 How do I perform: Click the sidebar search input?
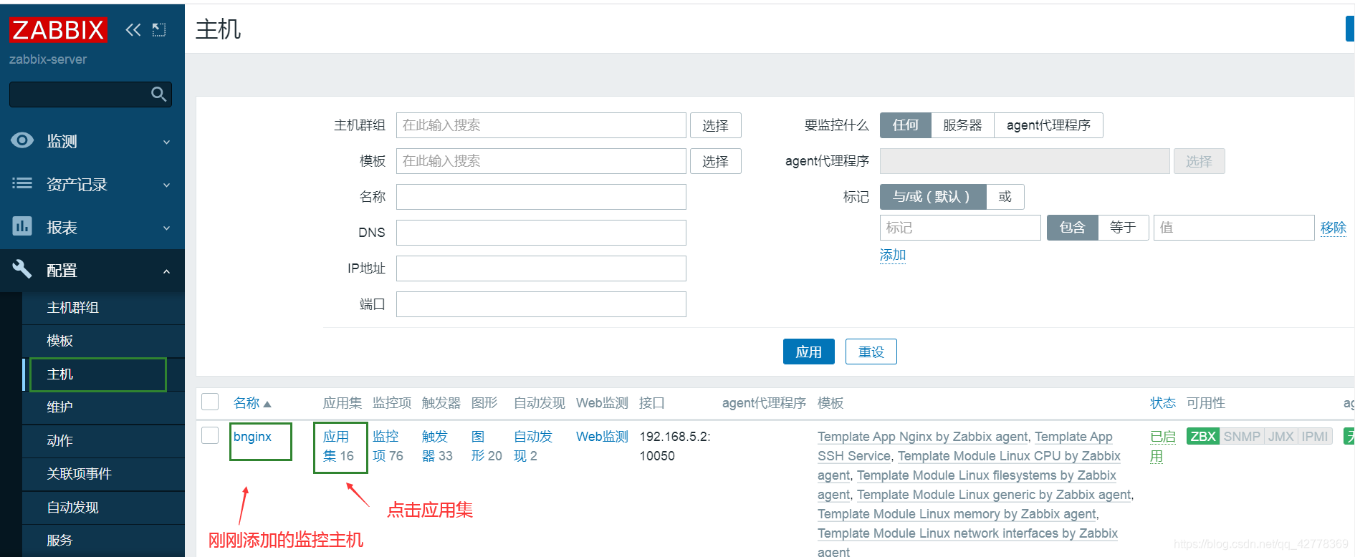79,94
